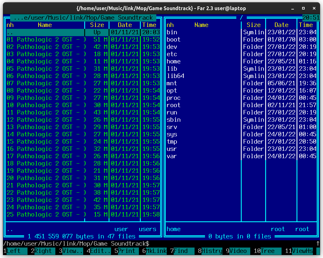This screenshot has width=323, height=258.
Task: Select the 'run' folder row
Action: click(x=241, y=113)
